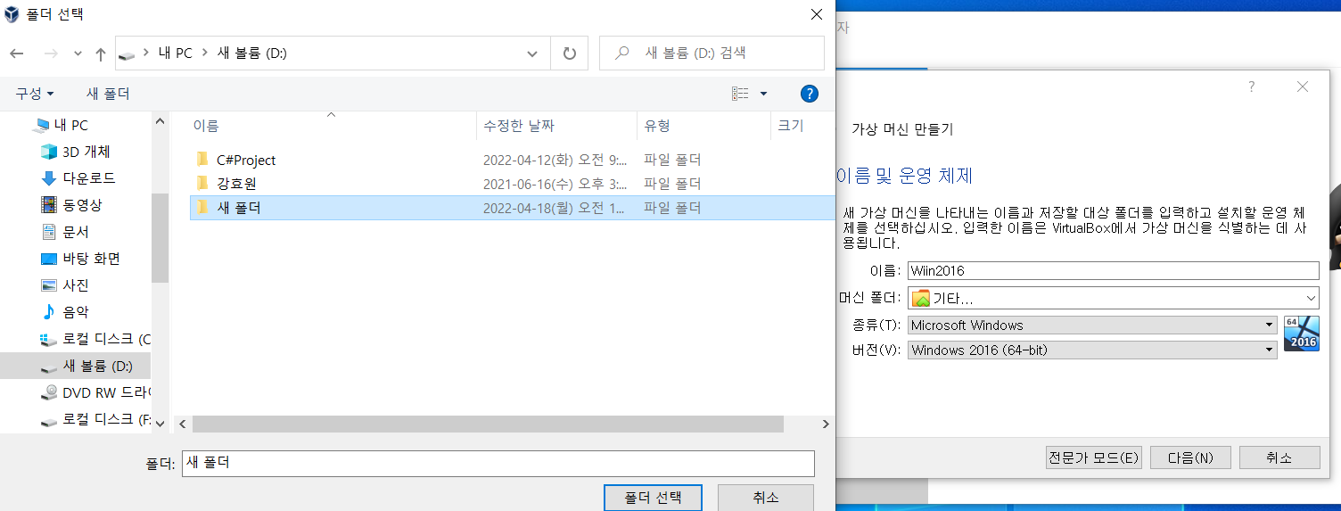Click 전문가 모드(E) button
The width and height of the screenshot is (1341, 511).
[x=1094, y=457]
